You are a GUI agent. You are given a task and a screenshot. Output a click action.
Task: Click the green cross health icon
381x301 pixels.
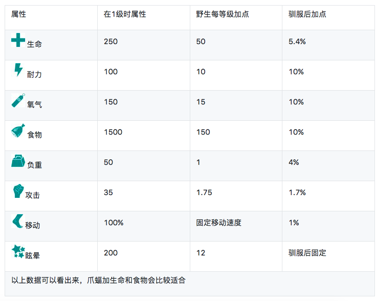coord(18,40)
